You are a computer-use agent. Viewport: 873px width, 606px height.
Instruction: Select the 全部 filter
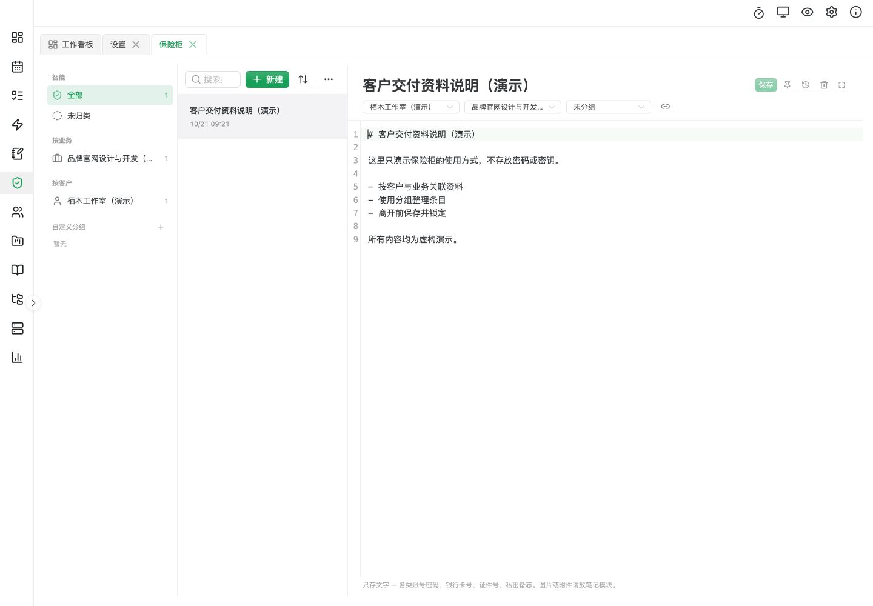(x=110, y=95)
